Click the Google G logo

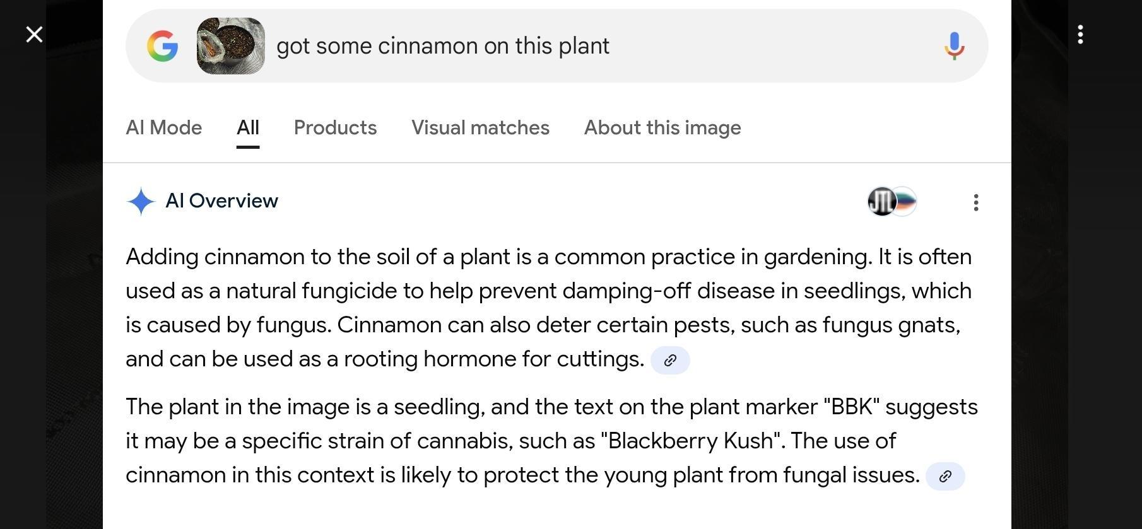coord(162,46)
